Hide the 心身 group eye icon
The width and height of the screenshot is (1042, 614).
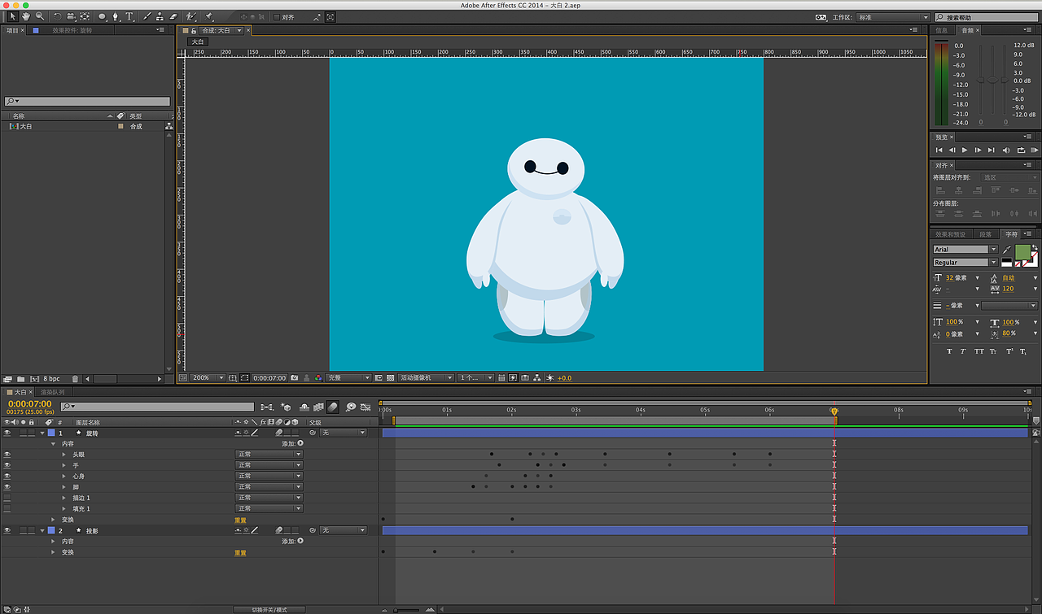[7, 476]
